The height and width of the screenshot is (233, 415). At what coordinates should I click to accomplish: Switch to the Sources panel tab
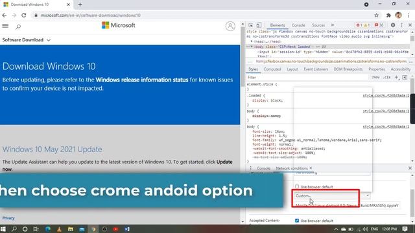click(x=318, y=25)
